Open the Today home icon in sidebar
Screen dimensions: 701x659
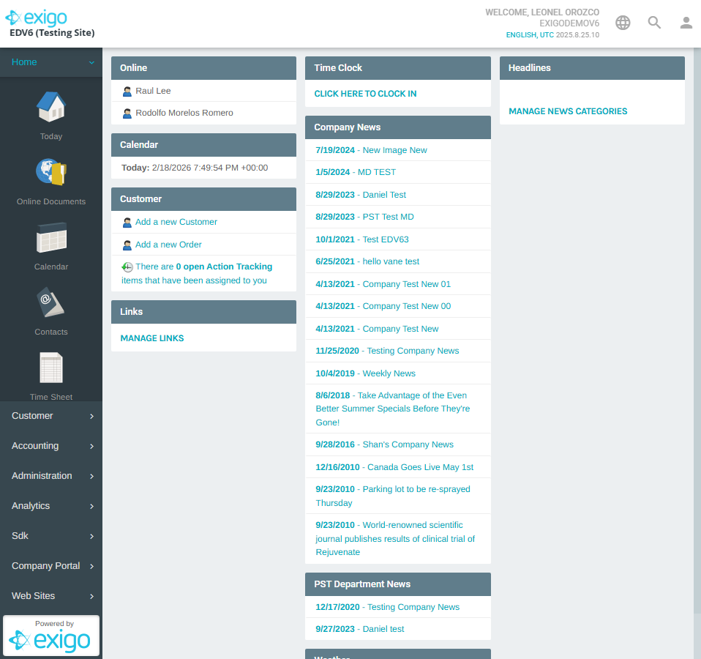point(50,108)
